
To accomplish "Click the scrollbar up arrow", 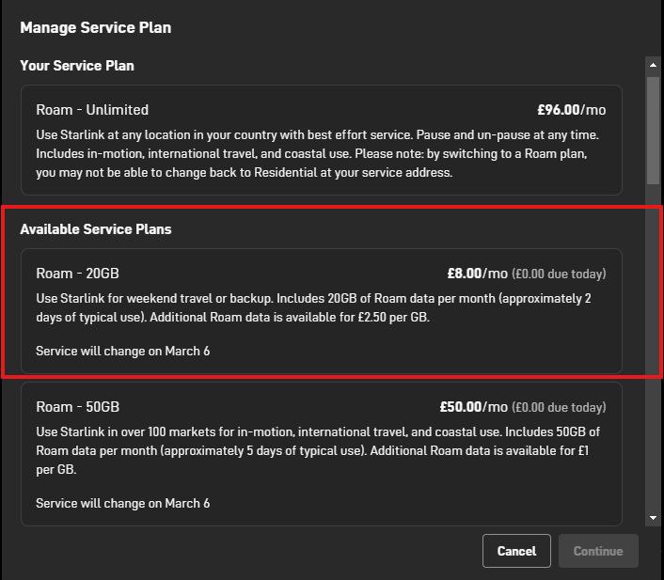I will [x=653, y=65].
